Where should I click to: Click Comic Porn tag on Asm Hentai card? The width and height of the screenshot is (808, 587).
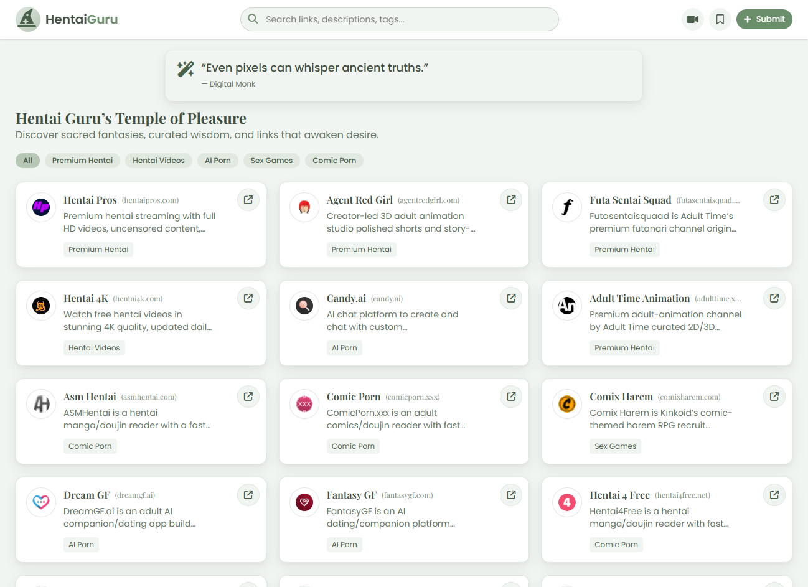pyautogui.click(x=90, y=446)
